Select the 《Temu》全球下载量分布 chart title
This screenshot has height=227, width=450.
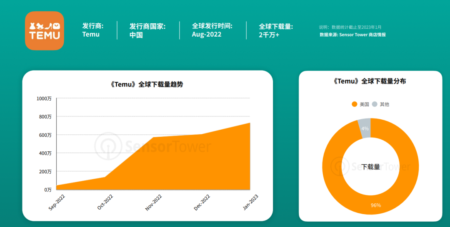[369, 81]
